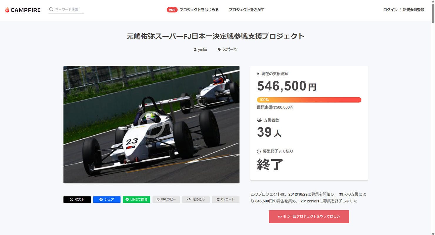Click the ログイン link
Image resolution: width=435 pixels, height=235 pixels.
(390, 10)
